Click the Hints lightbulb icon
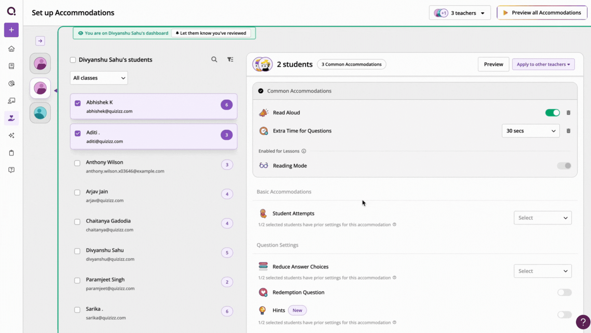Screen dimensions: 591x333 [x=262, y=310]
